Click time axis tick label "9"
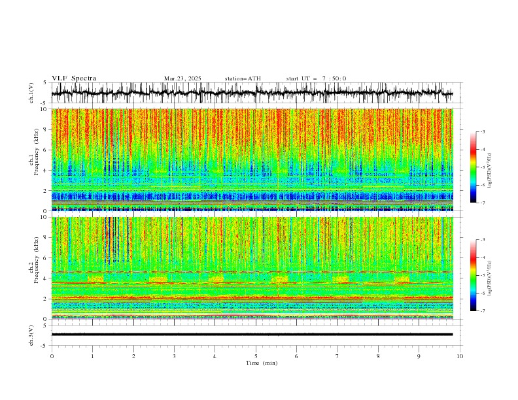The width and height of the screenshot is (518, 400). pyautogui.click(x=419, y=356)
